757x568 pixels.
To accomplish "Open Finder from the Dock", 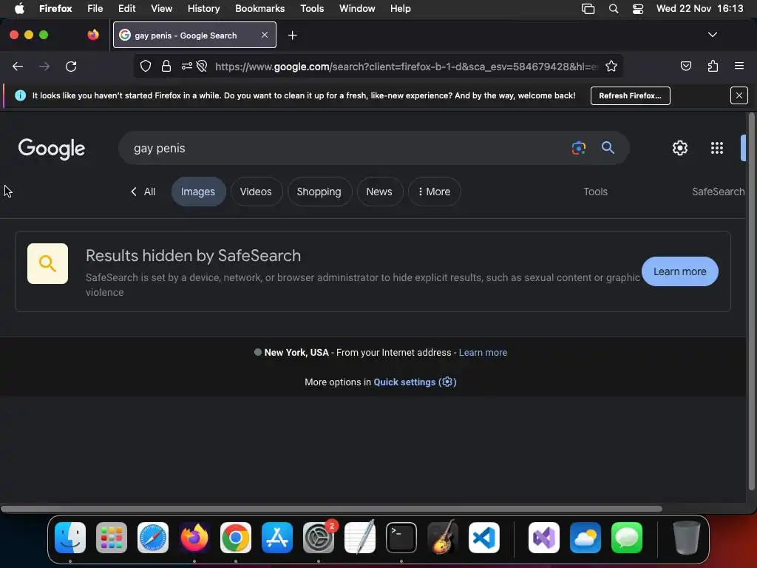I will pos(70,538).
